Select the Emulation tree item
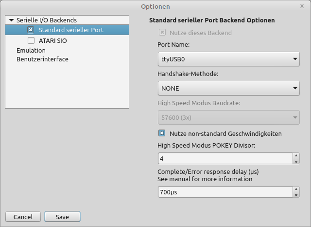311x227 pixels. [x=31, y=50]
